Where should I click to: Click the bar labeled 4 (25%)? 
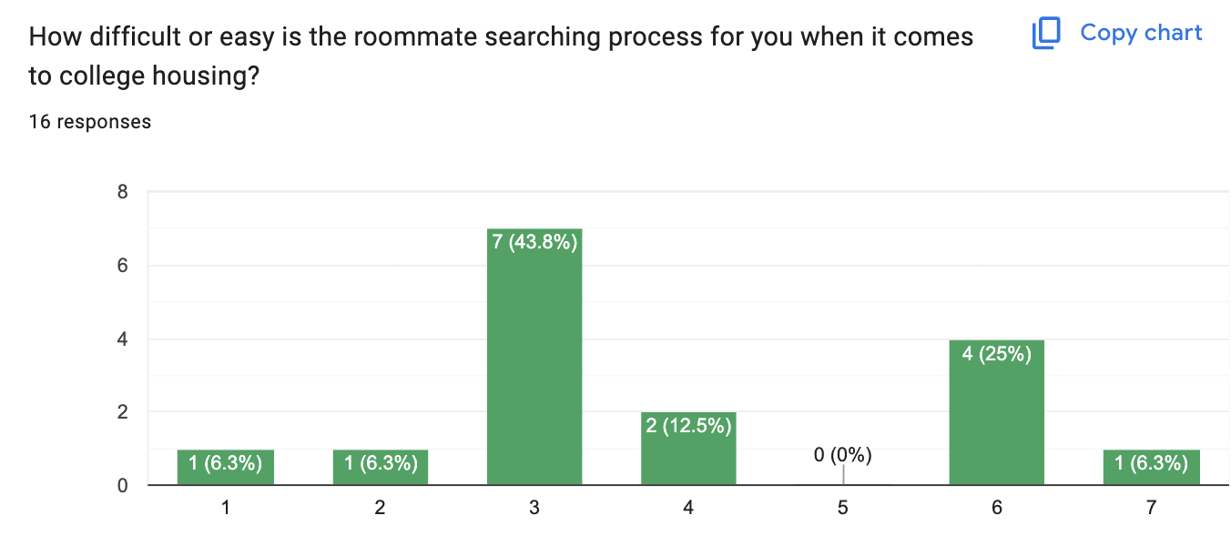996,412
